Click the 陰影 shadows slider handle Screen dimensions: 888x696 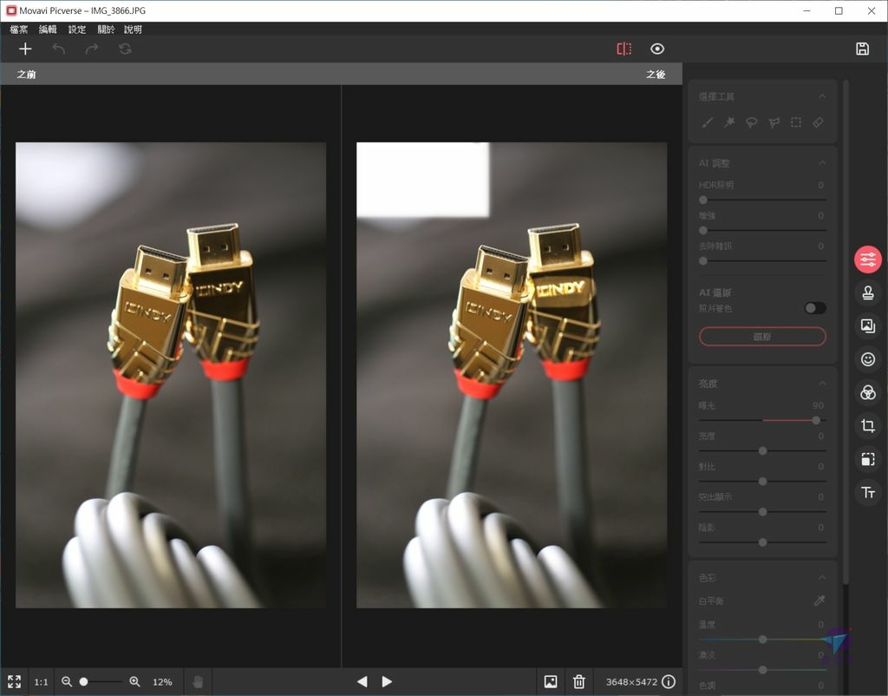pyautogui.click(x=762, y=542)
